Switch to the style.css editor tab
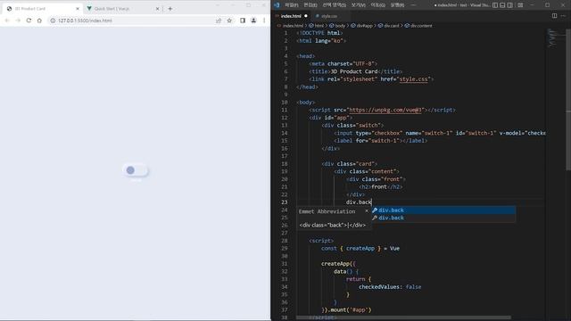 coord(329,16)
